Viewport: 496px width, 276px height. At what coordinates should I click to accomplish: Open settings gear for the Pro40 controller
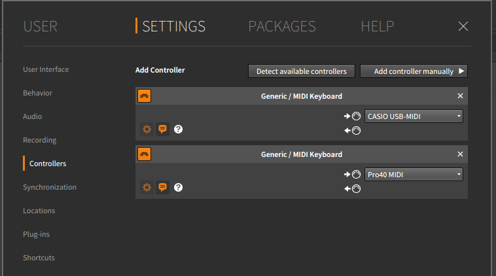tap(147, 188)
